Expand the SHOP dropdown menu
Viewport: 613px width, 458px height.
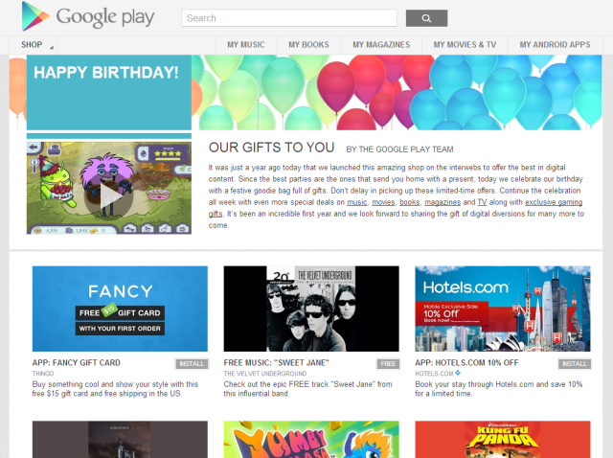(34, 45)
